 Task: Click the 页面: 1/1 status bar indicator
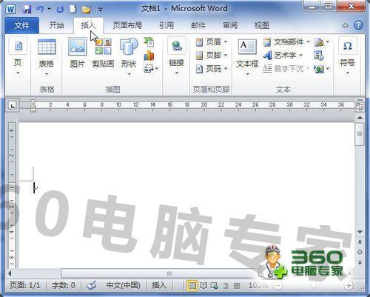tap(24, 286)
